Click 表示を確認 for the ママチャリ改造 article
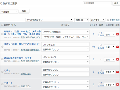The height and width of the screenshot is (90, 120). coord(25,37)
